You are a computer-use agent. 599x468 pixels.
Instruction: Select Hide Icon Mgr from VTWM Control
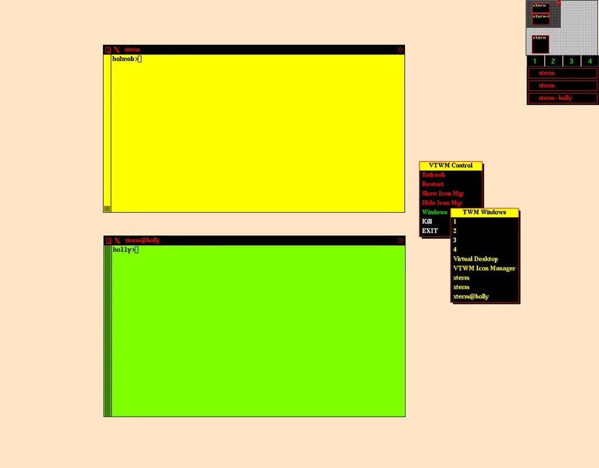click(x=450, y=203)
